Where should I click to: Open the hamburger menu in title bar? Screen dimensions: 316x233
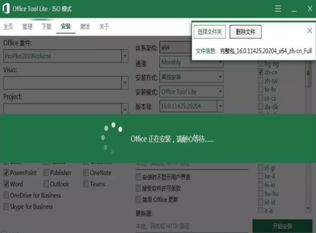[x=278, y=9]
